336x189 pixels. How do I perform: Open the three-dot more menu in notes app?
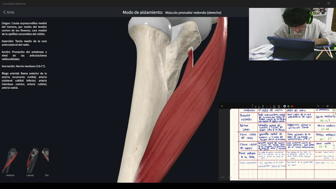(x=332, y=106)
